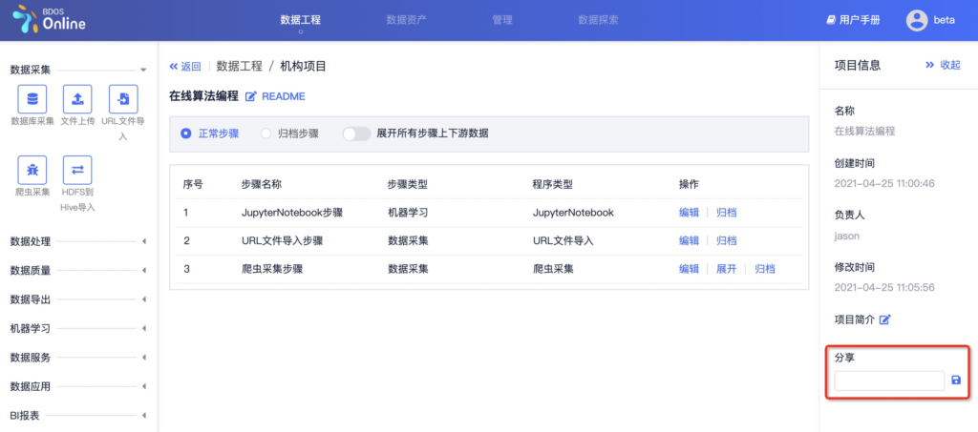The image size is (978, 432).
Task: Click the 数据库采集 database icon
Action: click(x=32, y=98)
